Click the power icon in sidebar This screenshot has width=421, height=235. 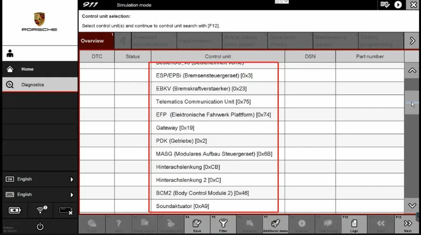click(x=40, y=226)
